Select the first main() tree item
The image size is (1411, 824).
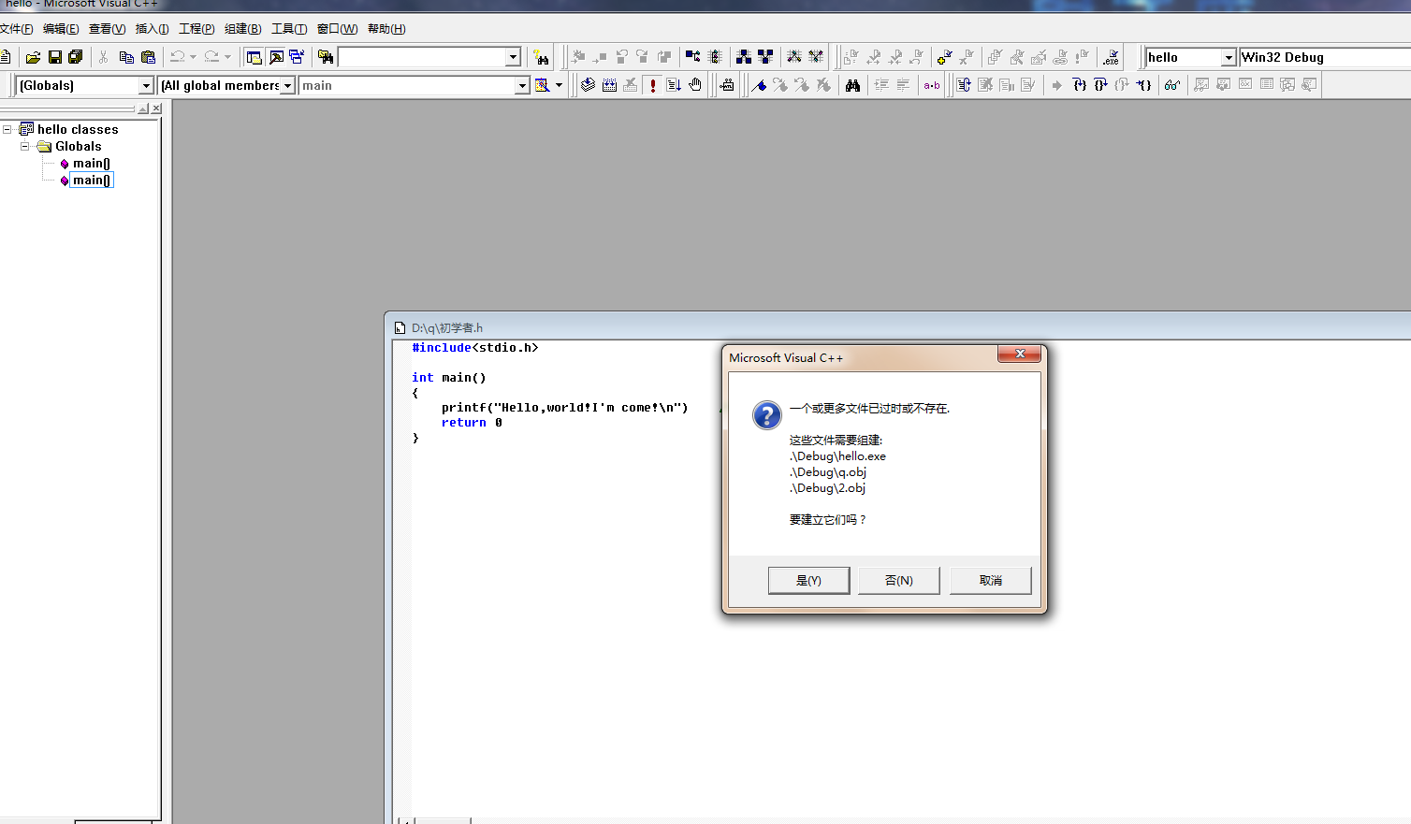[x=92, y=163]
